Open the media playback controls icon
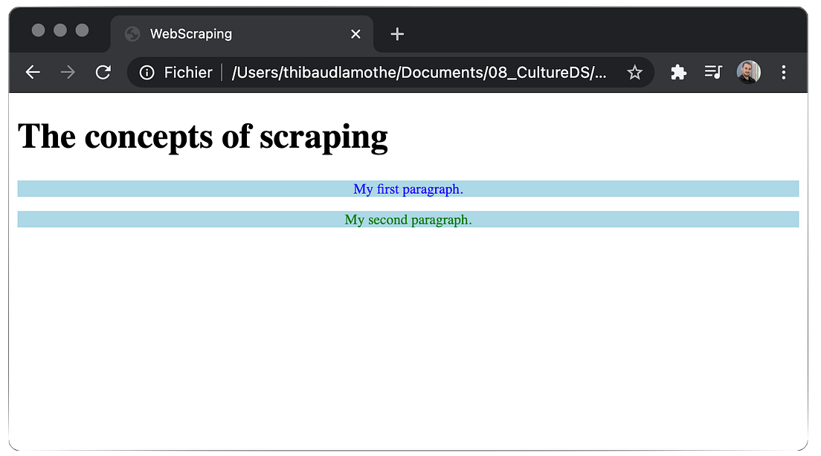The image size is (821, 456). (x=712, y=72)
